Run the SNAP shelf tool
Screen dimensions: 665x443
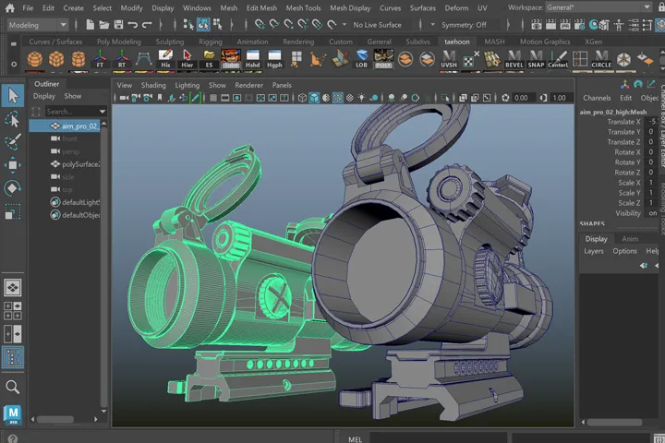[536, 59]
